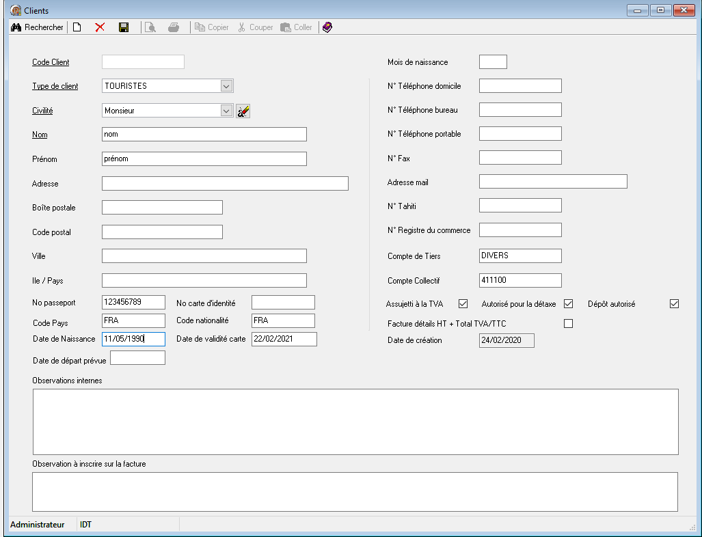
Task: Click into the Adresse mail field
Action: [x=552, y=182]
